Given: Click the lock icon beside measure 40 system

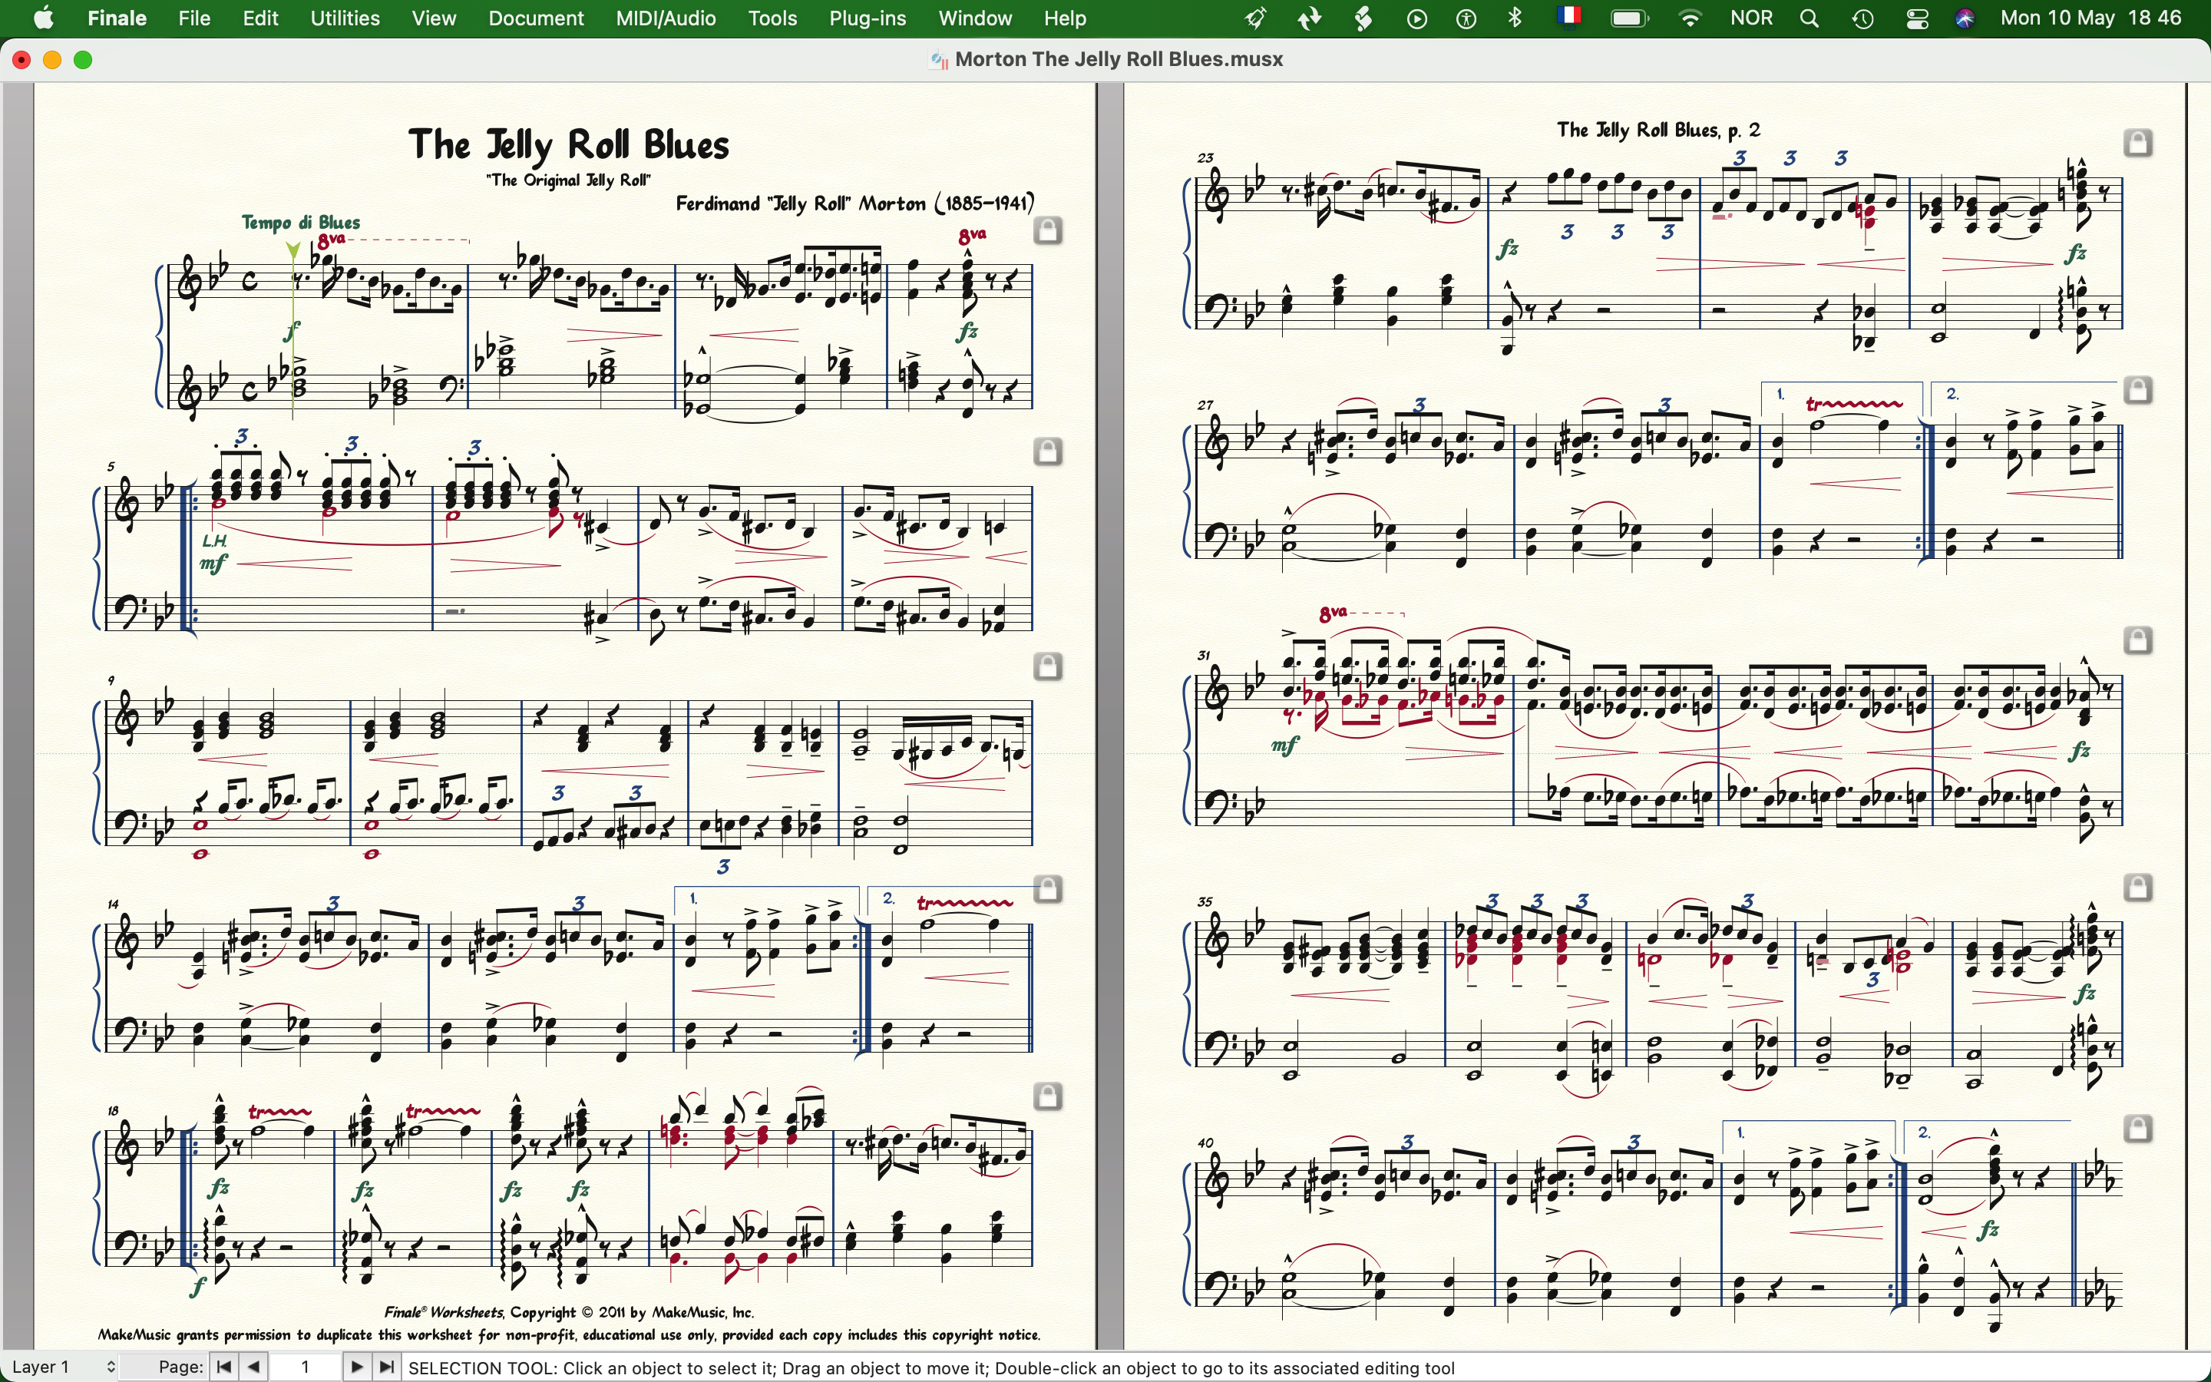Looking at the screenshot, I should tap(2140, 1129).
